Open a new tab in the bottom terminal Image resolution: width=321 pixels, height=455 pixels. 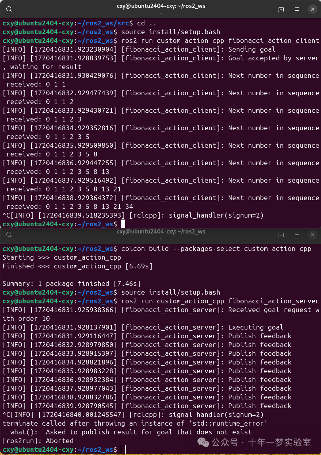[281, 235]
